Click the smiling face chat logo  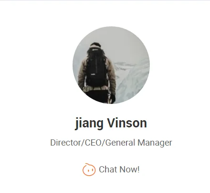(89, 170)
